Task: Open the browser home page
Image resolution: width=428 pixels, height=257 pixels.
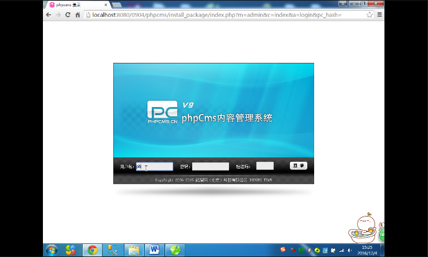Action: 78,15
